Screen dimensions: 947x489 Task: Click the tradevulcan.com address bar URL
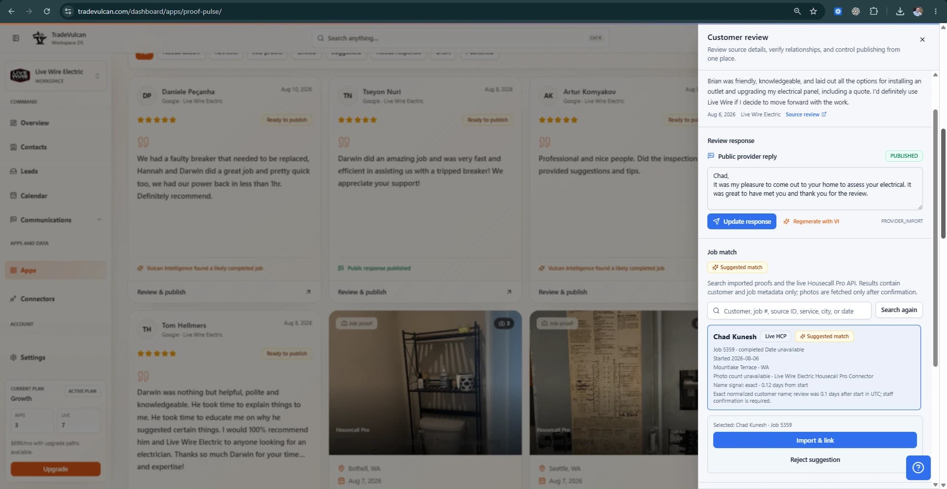coord(150,11)
